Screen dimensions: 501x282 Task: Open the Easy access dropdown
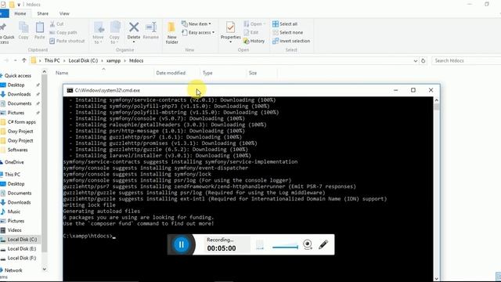tap(198, 33)
